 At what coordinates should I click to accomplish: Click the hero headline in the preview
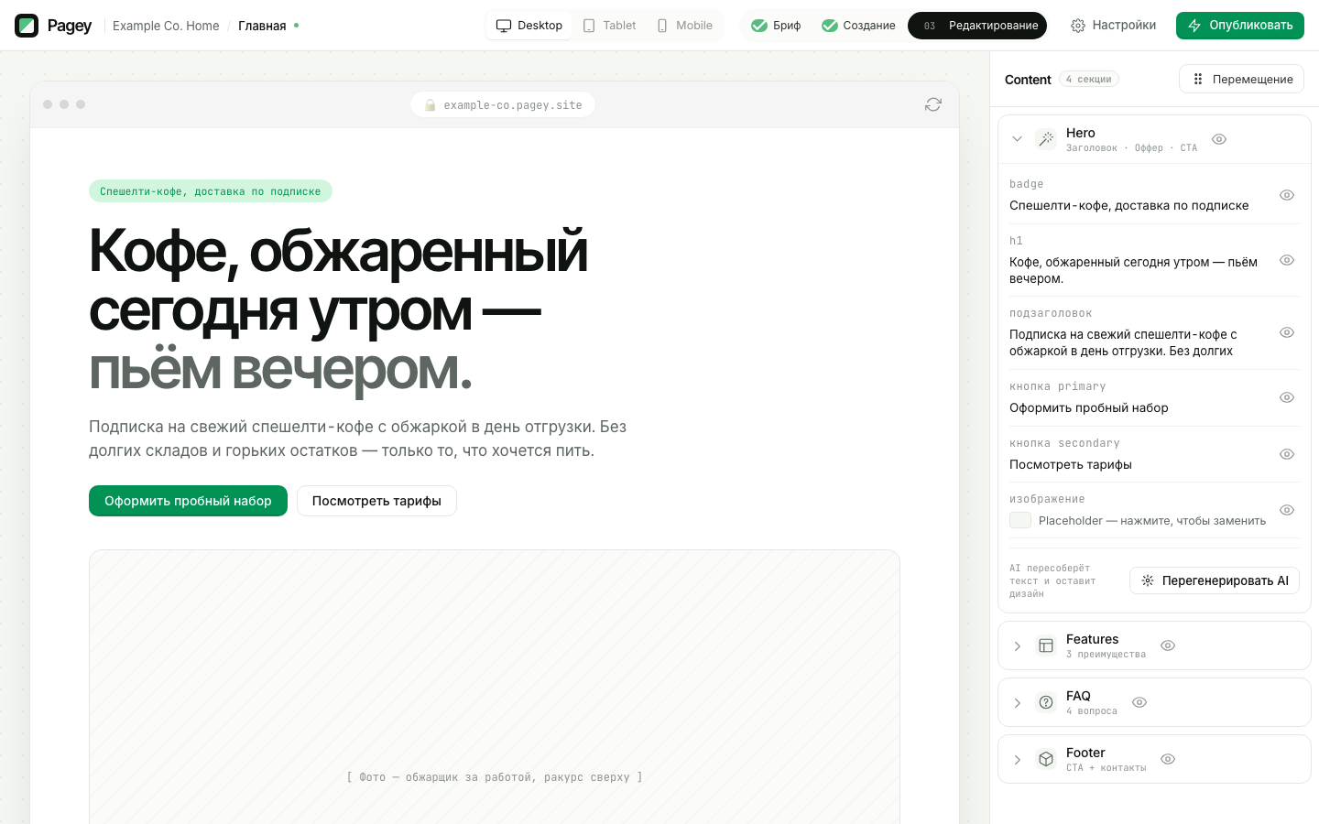338,310
